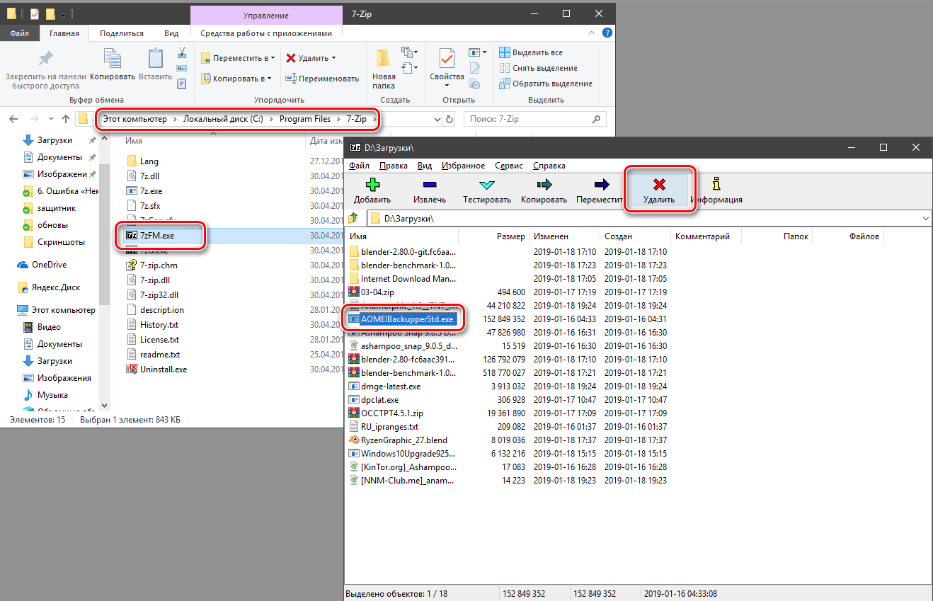Click Вставить (Paste) in Explorer ribbon
The height and width of the screenshot is (601, 933).
tap(155, 65)
